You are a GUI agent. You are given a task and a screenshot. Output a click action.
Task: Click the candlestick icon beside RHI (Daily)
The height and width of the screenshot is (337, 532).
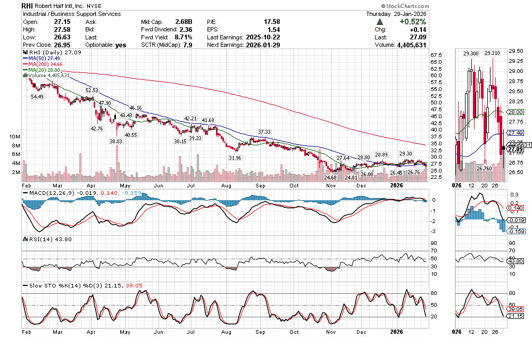tap(24, 53)
